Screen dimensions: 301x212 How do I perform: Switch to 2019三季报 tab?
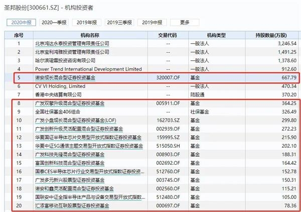pyautogui.click(x=119, y=23)
